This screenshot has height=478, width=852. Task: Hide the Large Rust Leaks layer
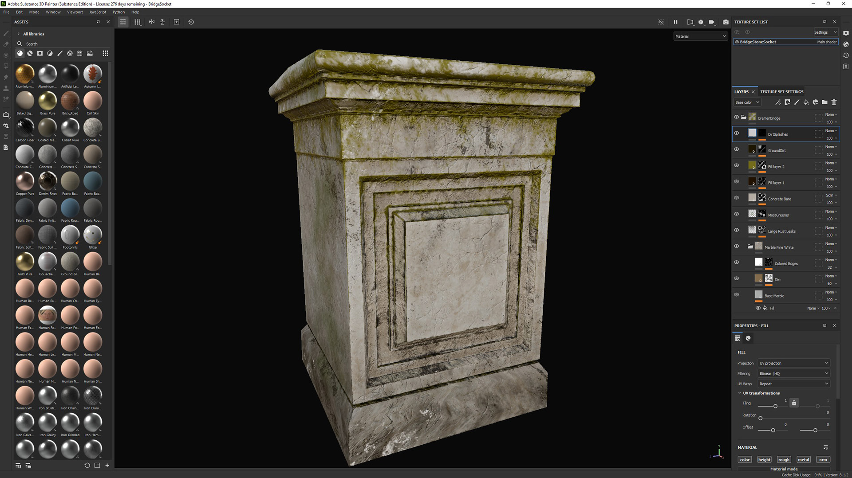pyautogui.click(x=737, y=230)
